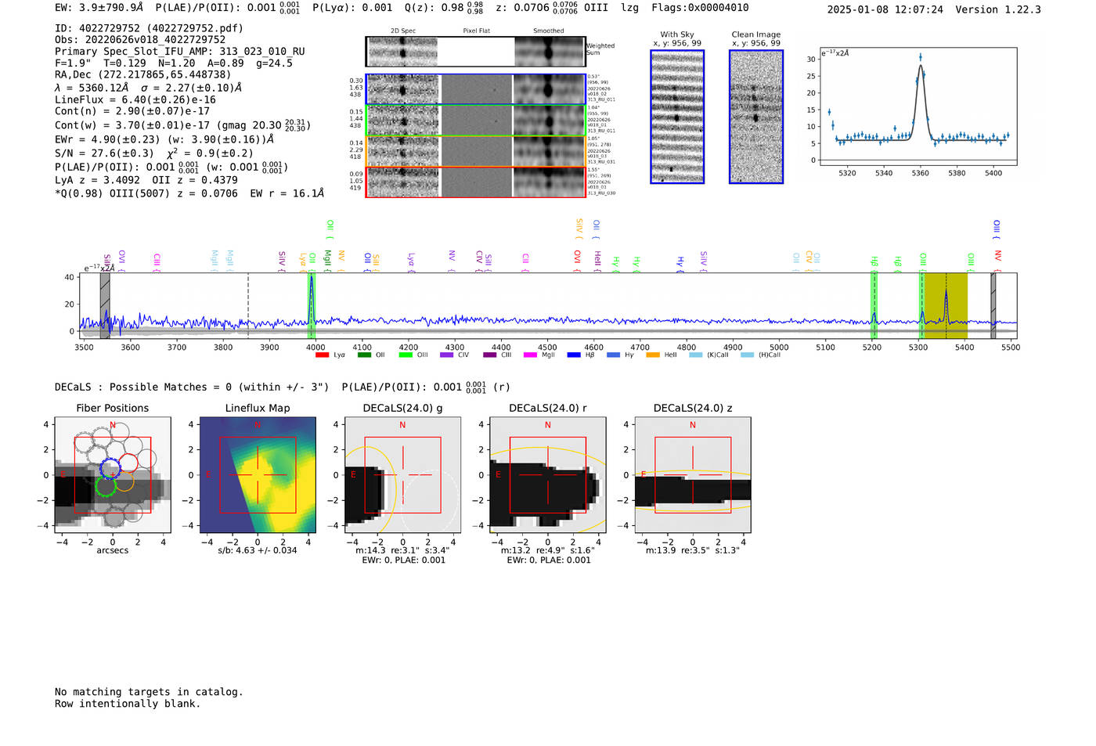
Task: Click the RA,Dec coordinates line
Action: point(143,75)
